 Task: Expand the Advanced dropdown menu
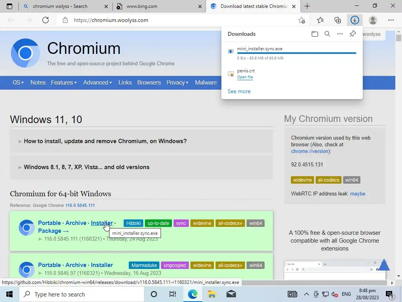(97, 83)
